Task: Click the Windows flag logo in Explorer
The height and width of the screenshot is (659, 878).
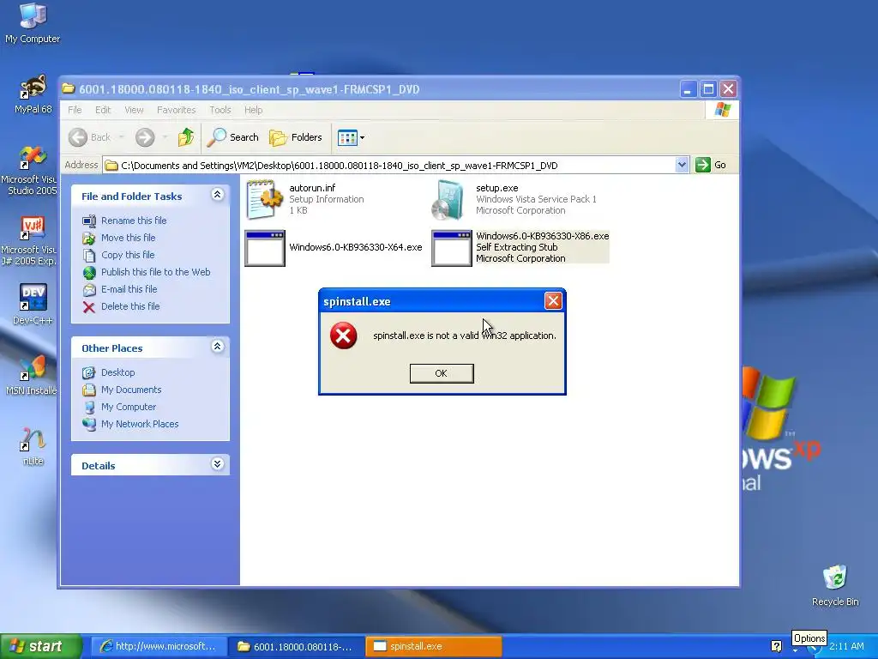Action: click(722, 110)
